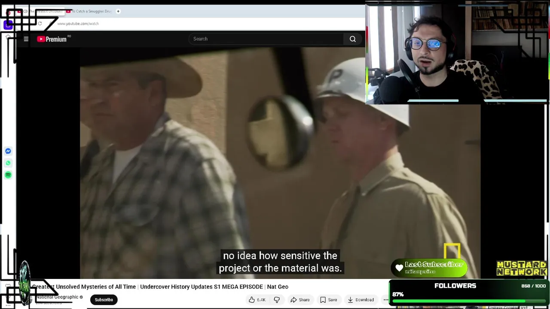Click the video title text
550x309 pixels.
tap(160, 287)
